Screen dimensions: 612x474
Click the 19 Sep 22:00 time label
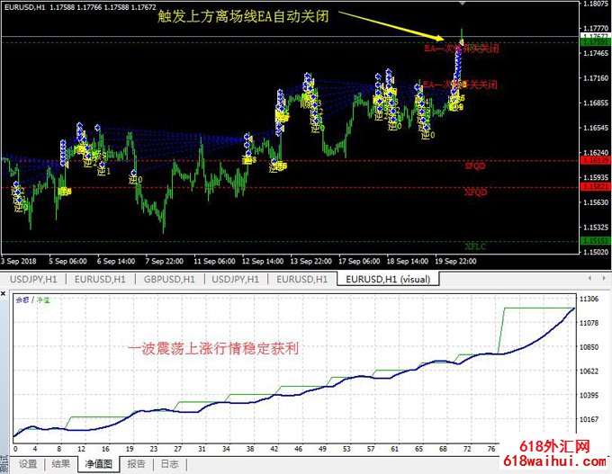coord(456,262)
